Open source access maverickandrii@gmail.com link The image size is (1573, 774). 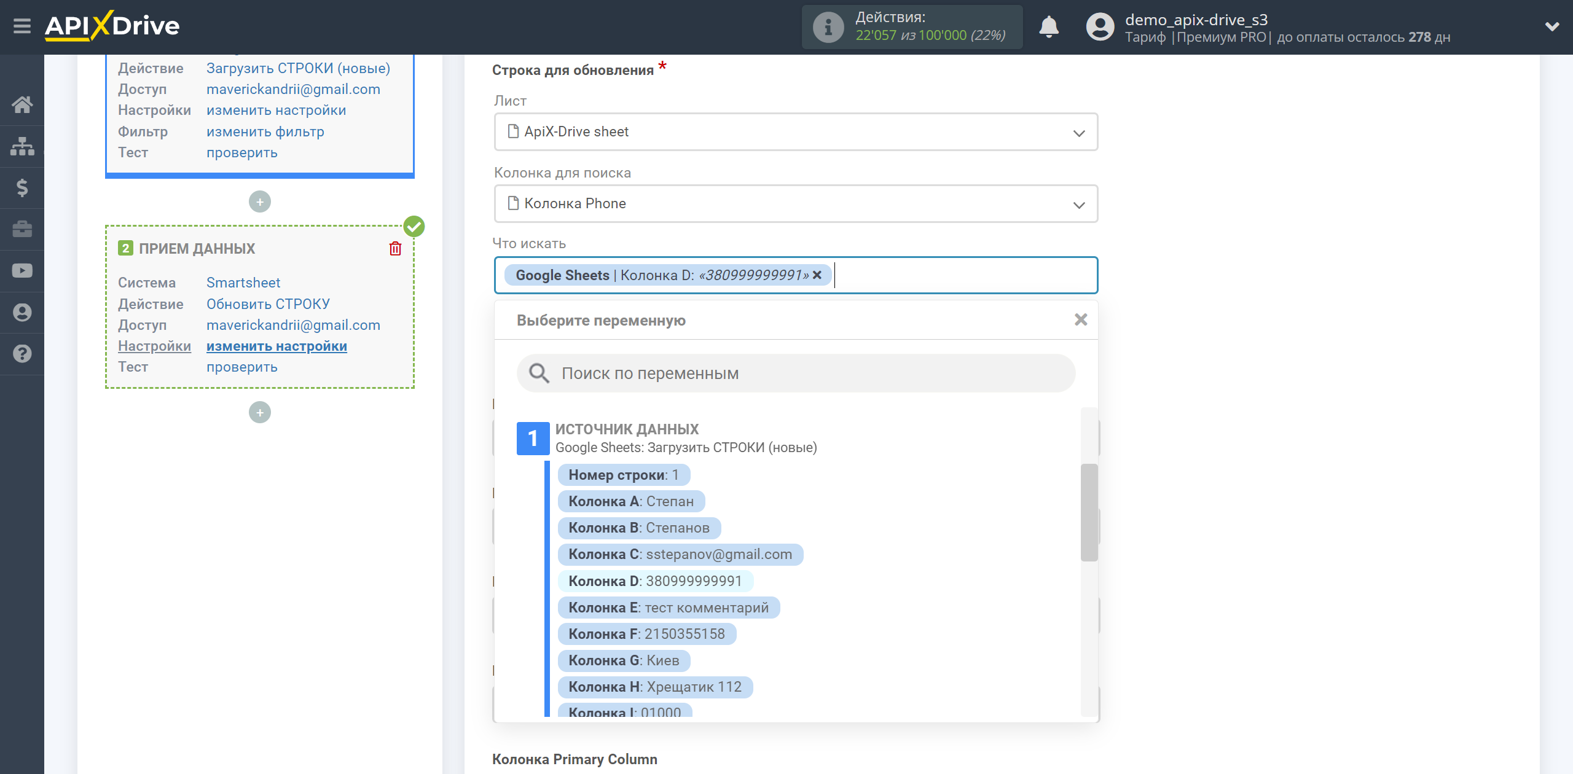(x=293, y=89)
